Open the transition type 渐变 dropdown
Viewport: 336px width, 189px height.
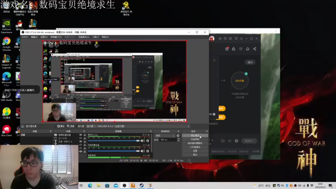click(x=165, y=136)
